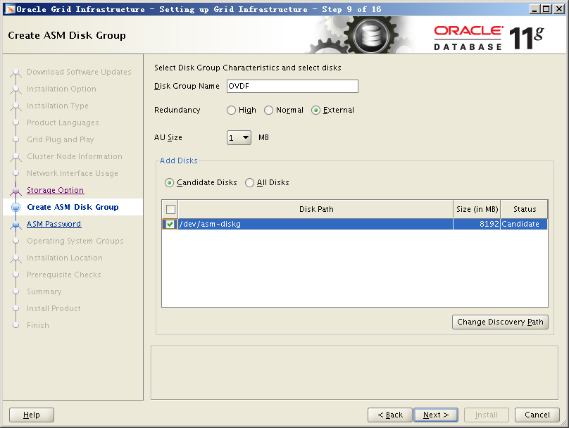Viewport: 569px width, 428px height.
Task: Uncheck the /dev/asm-diskg disk checkbox
Action: click(x=170, y=225)
